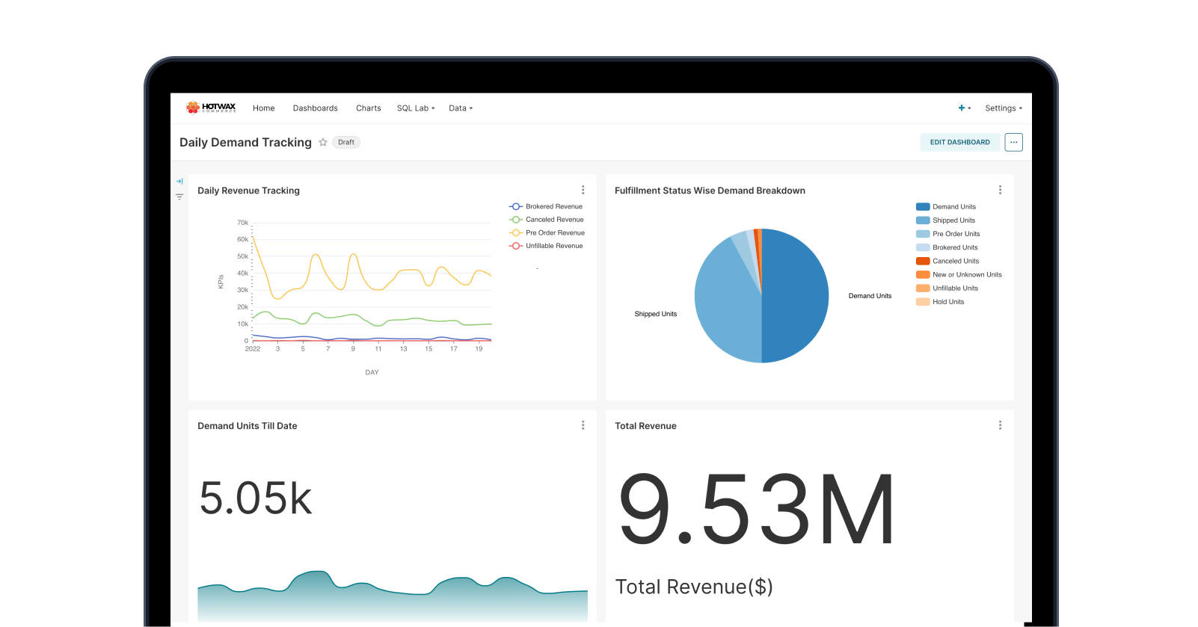The image size is (1198, 627).
Task: Open the dashboard ellipsis actions menu
Action: click(x=1013, y=142)
